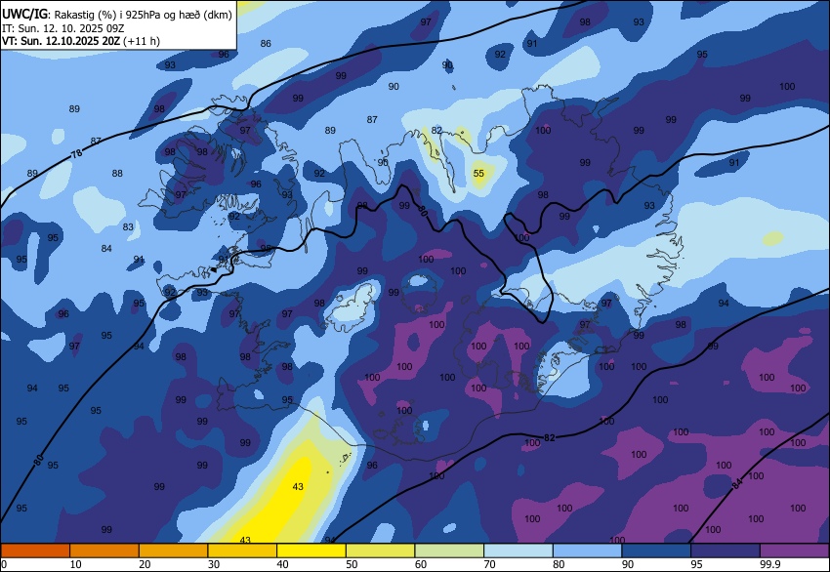Select the 10 tick label on the color scale

76,564
